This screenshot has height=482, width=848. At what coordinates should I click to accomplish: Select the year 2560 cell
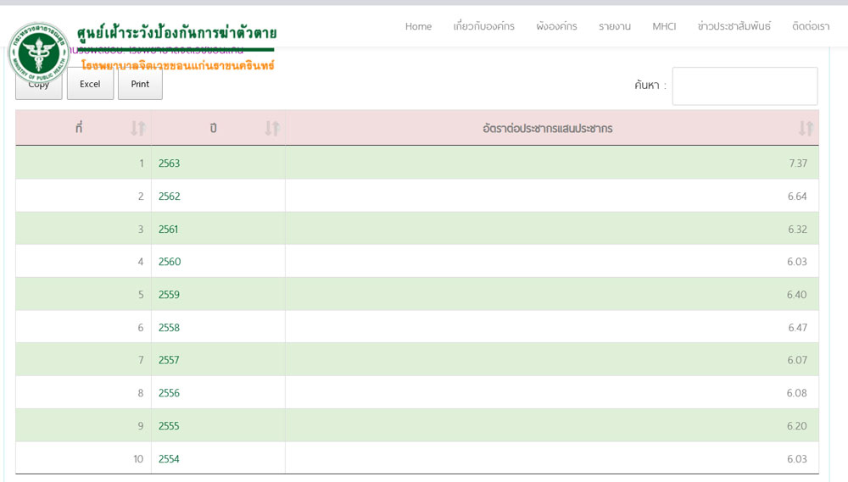219,262
